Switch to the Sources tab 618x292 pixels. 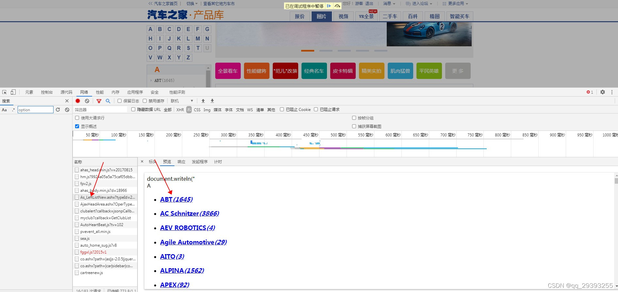tap(66, 92)
